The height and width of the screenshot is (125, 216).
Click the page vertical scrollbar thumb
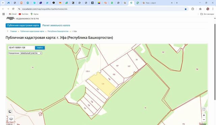[x=215, y=62]
